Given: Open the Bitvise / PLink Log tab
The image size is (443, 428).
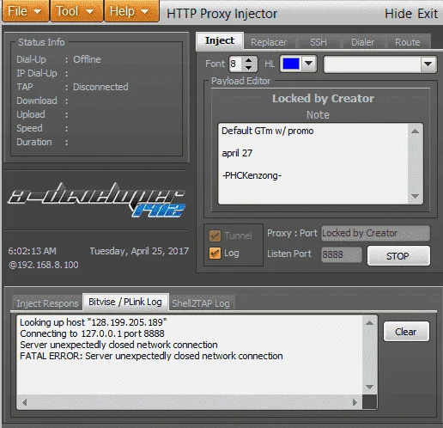Looking at the screenshot, I should (125, 302).
